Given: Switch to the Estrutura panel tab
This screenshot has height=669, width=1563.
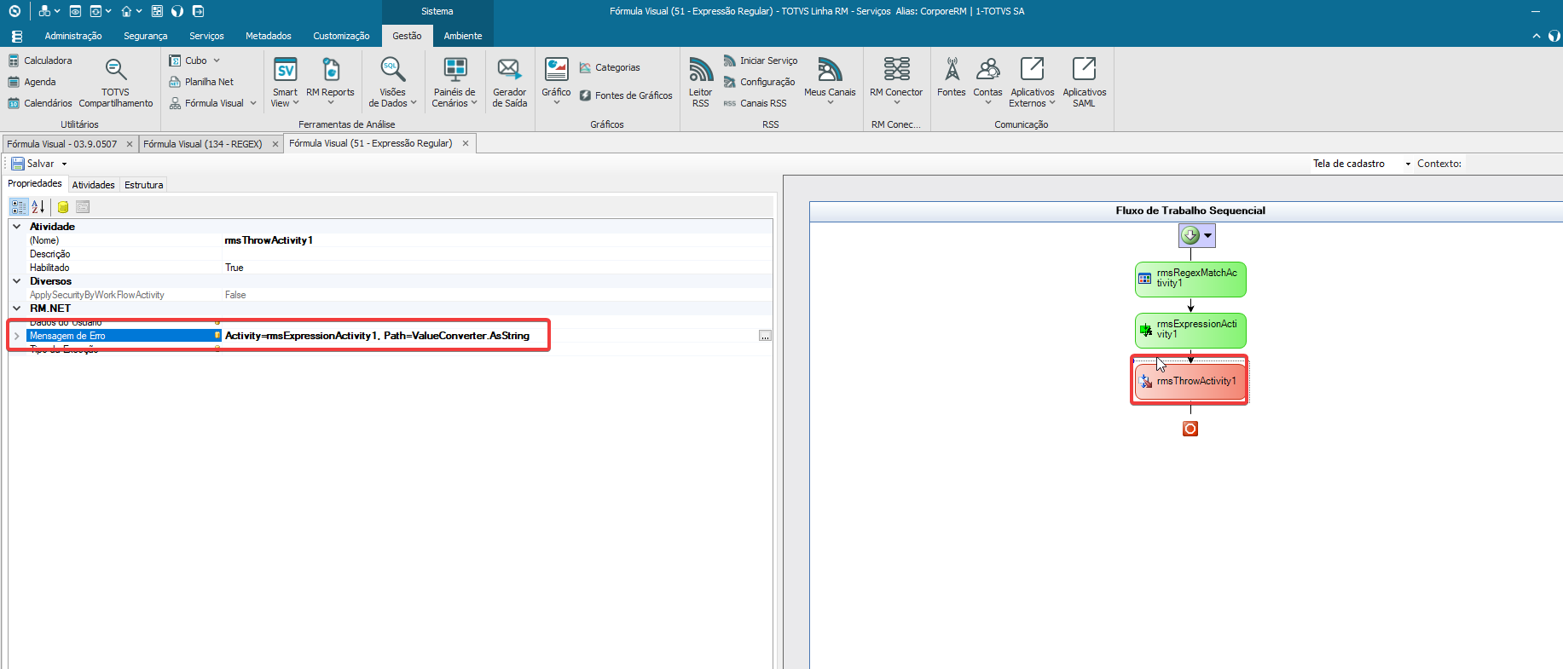Looking at the screenshot, I should [143, 185].
